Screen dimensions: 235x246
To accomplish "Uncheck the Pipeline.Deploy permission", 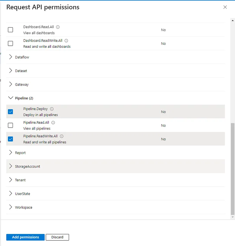I will coord(10,112).
